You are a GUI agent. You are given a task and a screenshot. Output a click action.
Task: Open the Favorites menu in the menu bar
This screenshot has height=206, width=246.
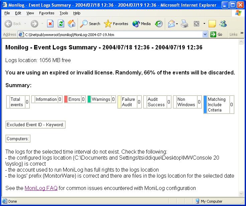(46, 13)
